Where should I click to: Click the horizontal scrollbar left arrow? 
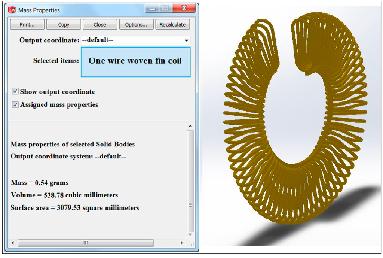coord(12,243)
